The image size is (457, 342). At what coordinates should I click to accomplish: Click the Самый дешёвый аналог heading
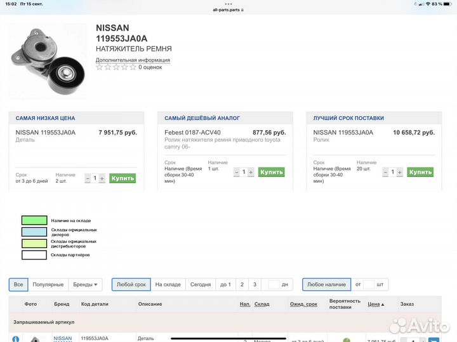click(202, 118)
